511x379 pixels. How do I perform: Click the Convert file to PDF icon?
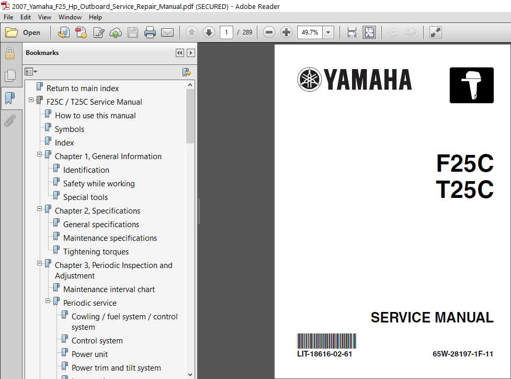pyautogui.click(x=64, y=32)
